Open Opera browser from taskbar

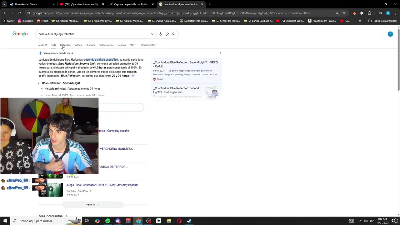(179, 221)
